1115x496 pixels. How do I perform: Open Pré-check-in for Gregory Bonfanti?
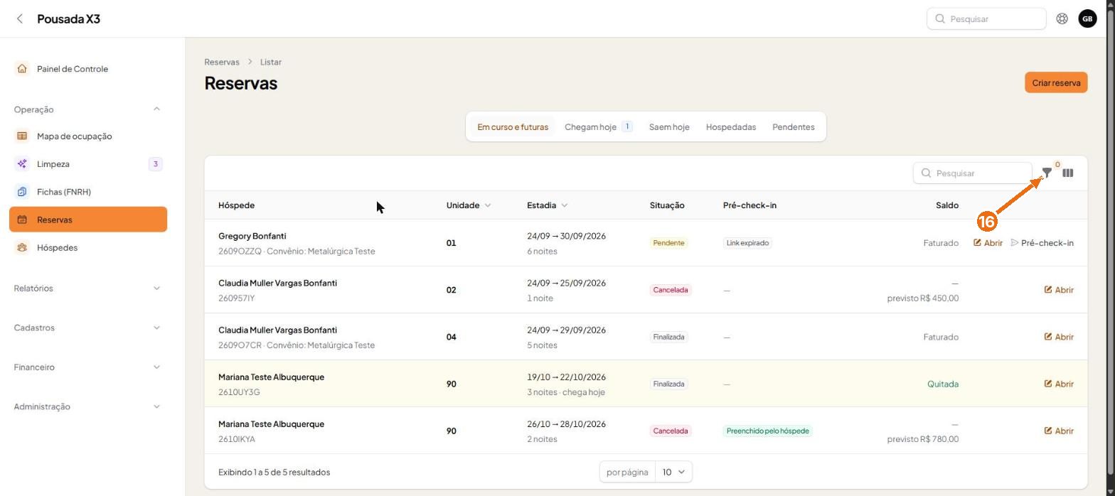tap(1042, 243)
